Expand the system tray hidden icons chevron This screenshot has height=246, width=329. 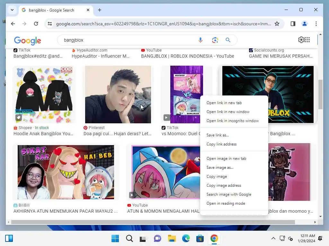click(x=273, y=238)
